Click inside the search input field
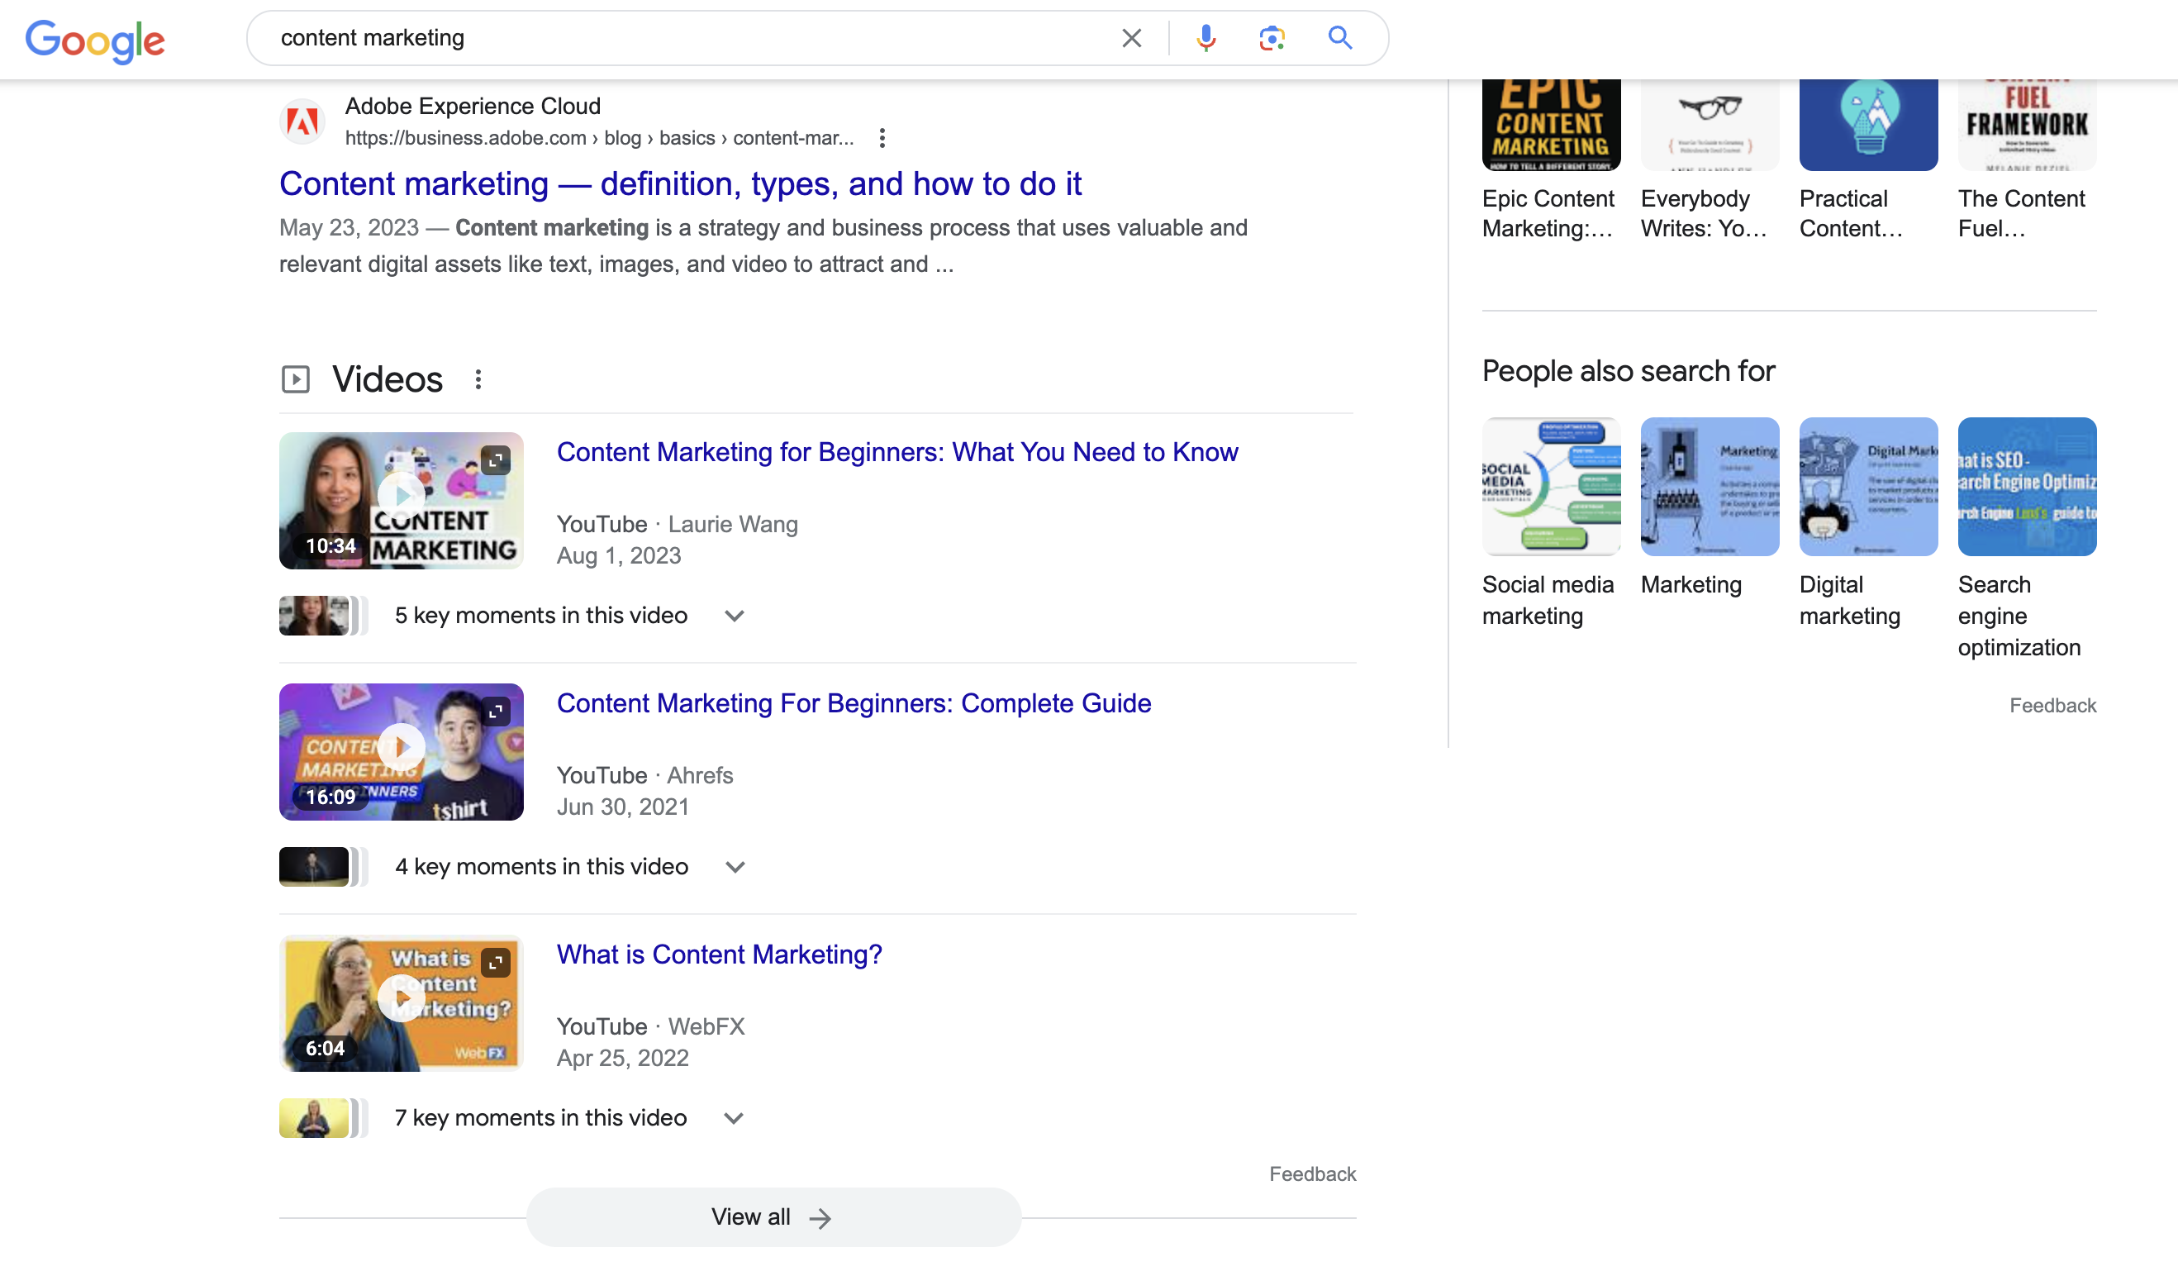Image resolution: width=2178 pixels, height=1271 pixels. (x=692, y=38)
